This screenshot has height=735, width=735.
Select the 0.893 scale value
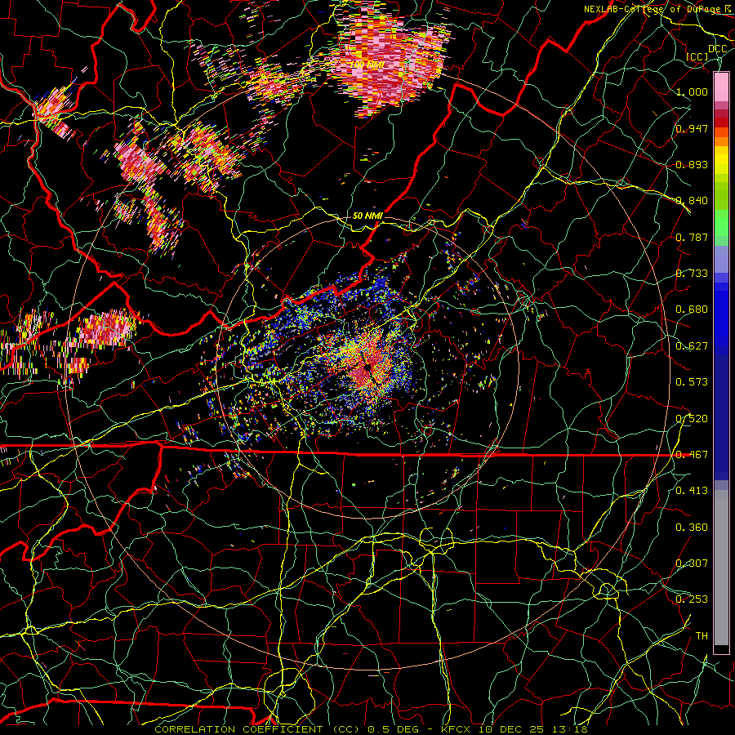pos(692,164)
